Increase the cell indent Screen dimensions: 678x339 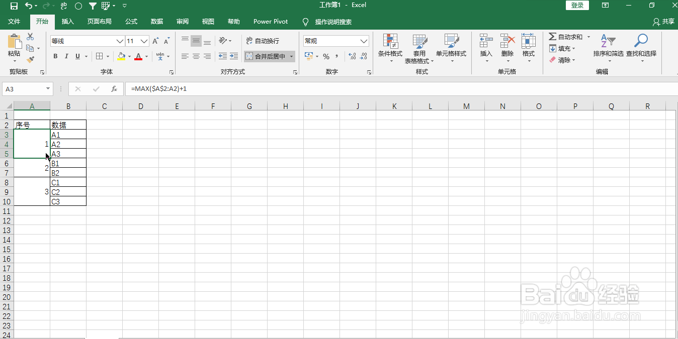(x=234, y=56)
